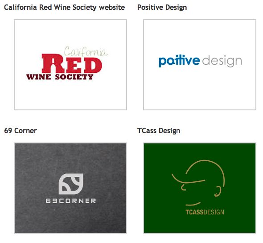The height and width of the screenshot is (243, 263).
Task: Click the TCass line-drawn head icon
Action: (198, 183)
